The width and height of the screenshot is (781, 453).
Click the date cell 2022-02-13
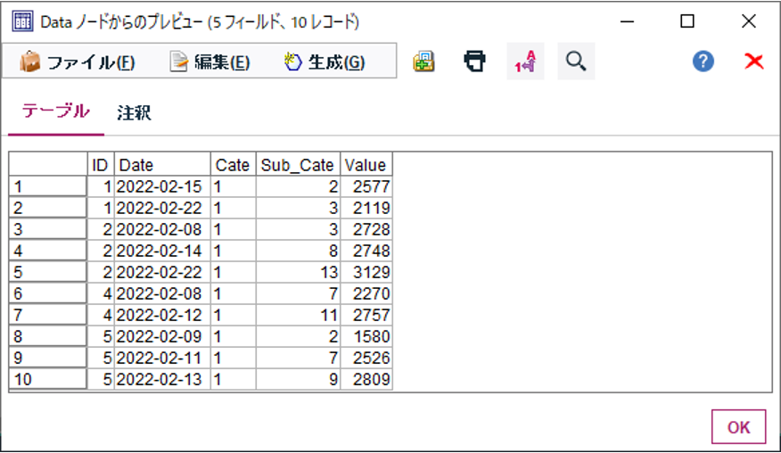(x=162, y=379)
